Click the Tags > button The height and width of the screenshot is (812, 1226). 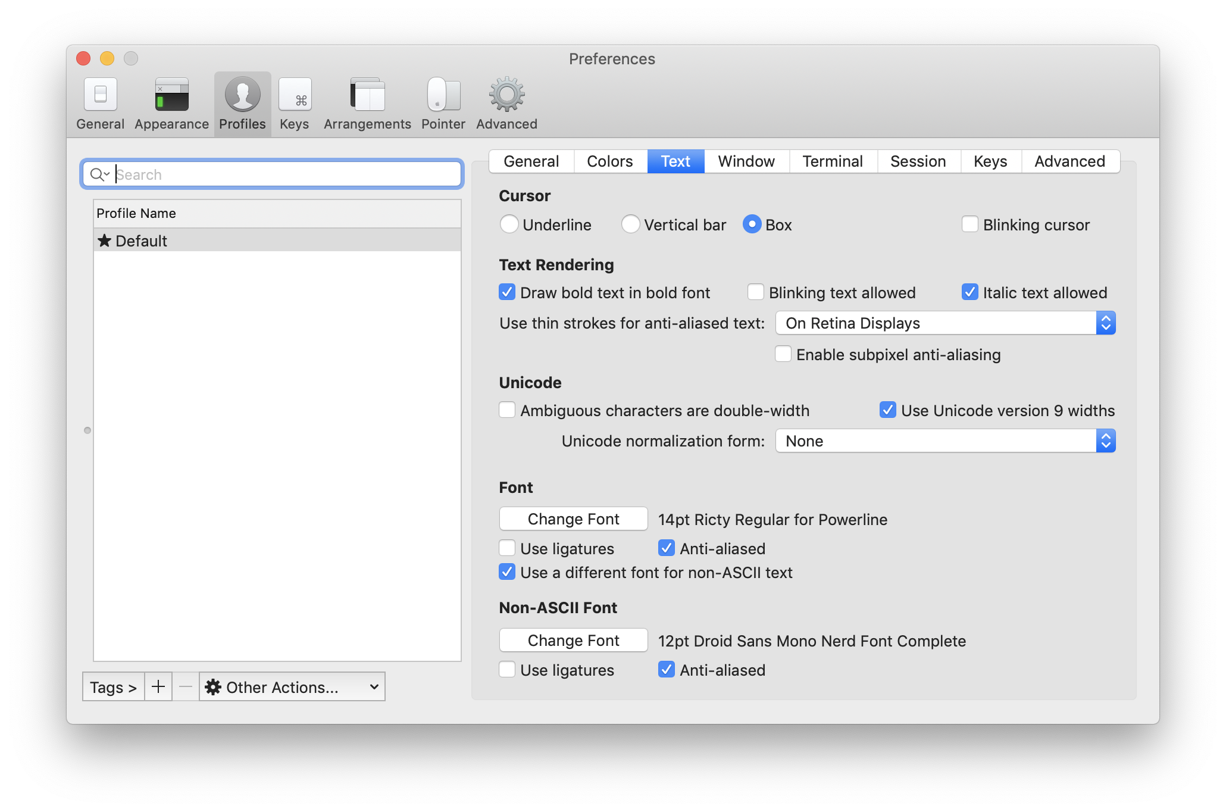[113, 687]
